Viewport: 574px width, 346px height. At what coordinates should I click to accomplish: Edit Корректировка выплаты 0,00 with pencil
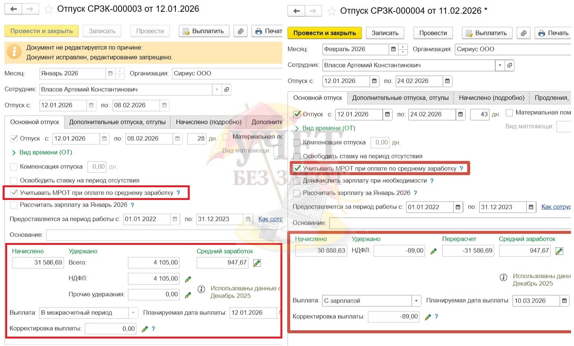pyautogui.click(x=145, y=329)
